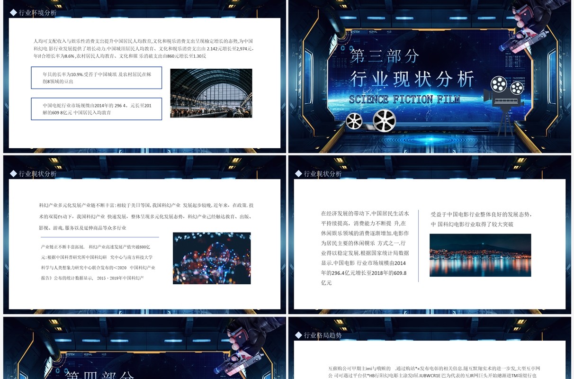Screen dimensions: 574x379
Task: Click the text starting 受益于中国电影行业
Action: click(x=481, y=219)
